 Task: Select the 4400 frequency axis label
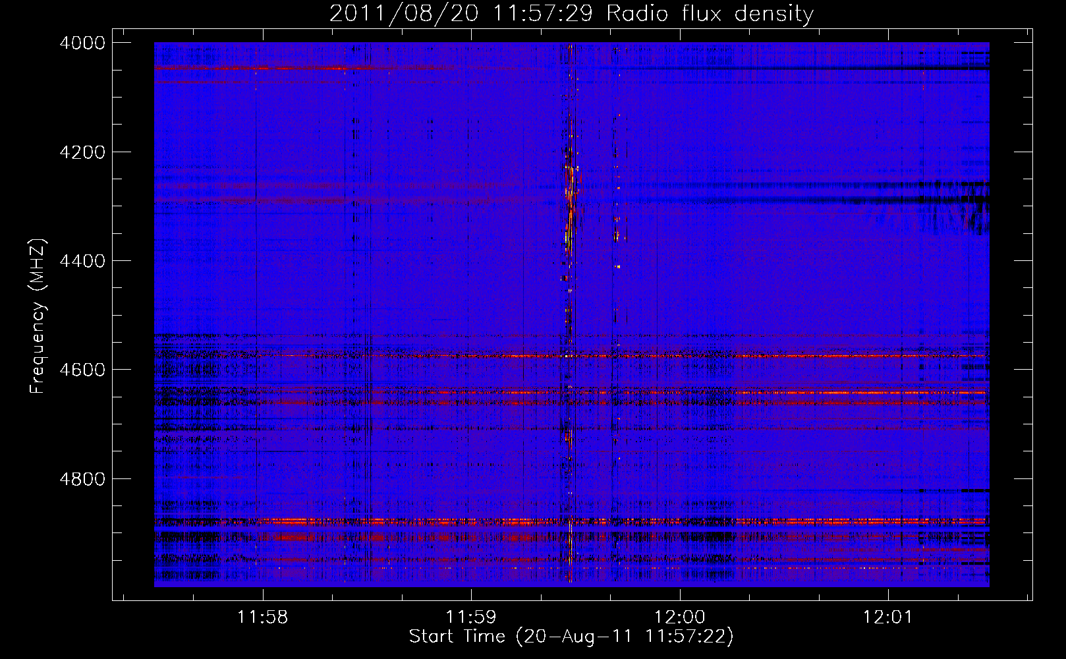tap(82, 261)
